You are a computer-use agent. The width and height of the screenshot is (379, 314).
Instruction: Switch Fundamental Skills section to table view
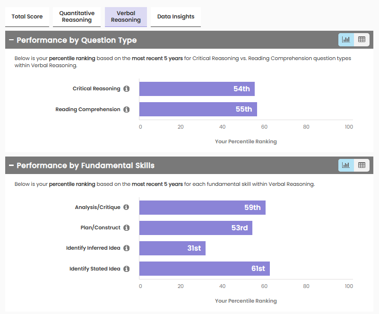tap(362, 165)
